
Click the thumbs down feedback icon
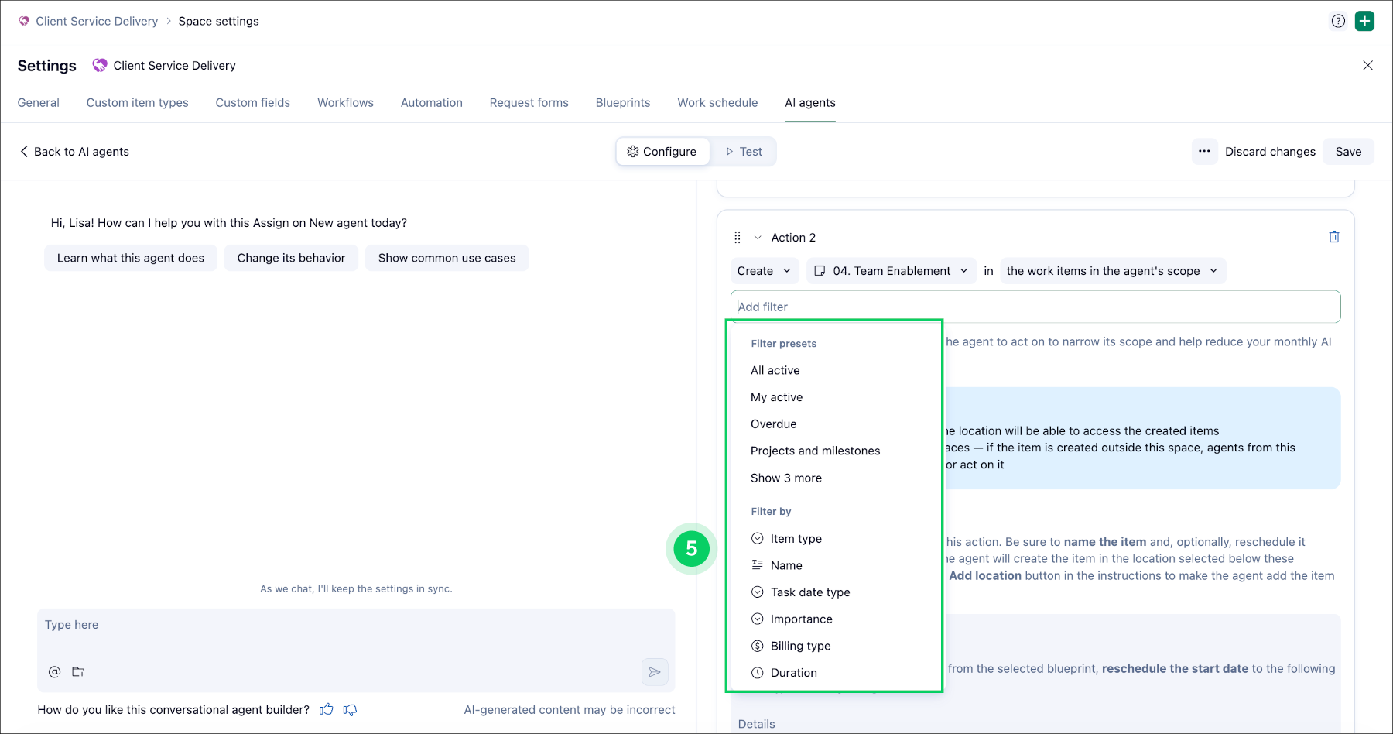(351, 710)
